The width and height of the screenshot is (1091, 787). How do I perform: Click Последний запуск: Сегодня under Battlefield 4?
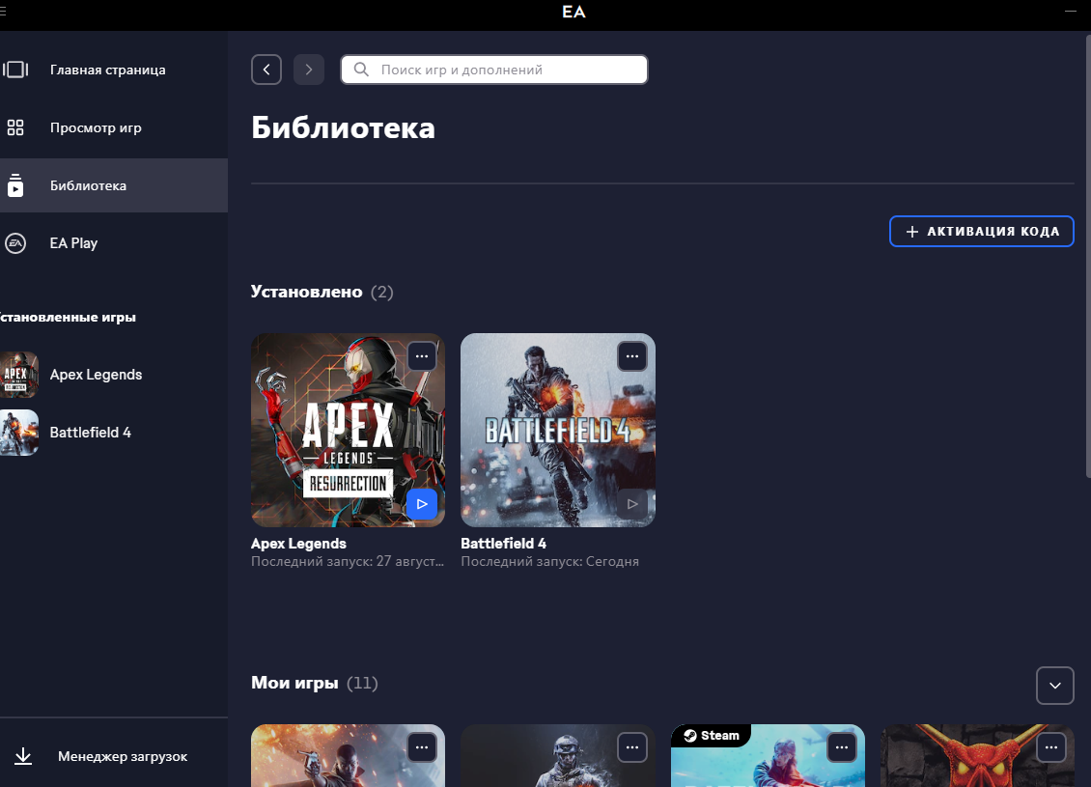549,562
